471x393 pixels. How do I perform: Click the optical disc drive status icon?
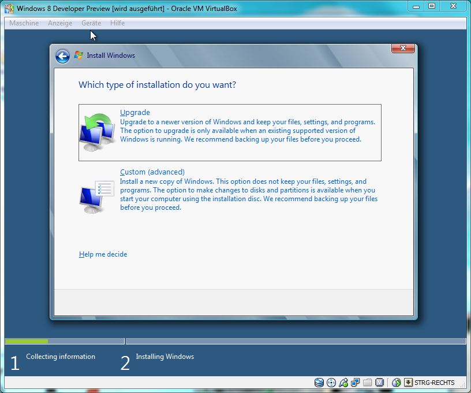(331, 383)
